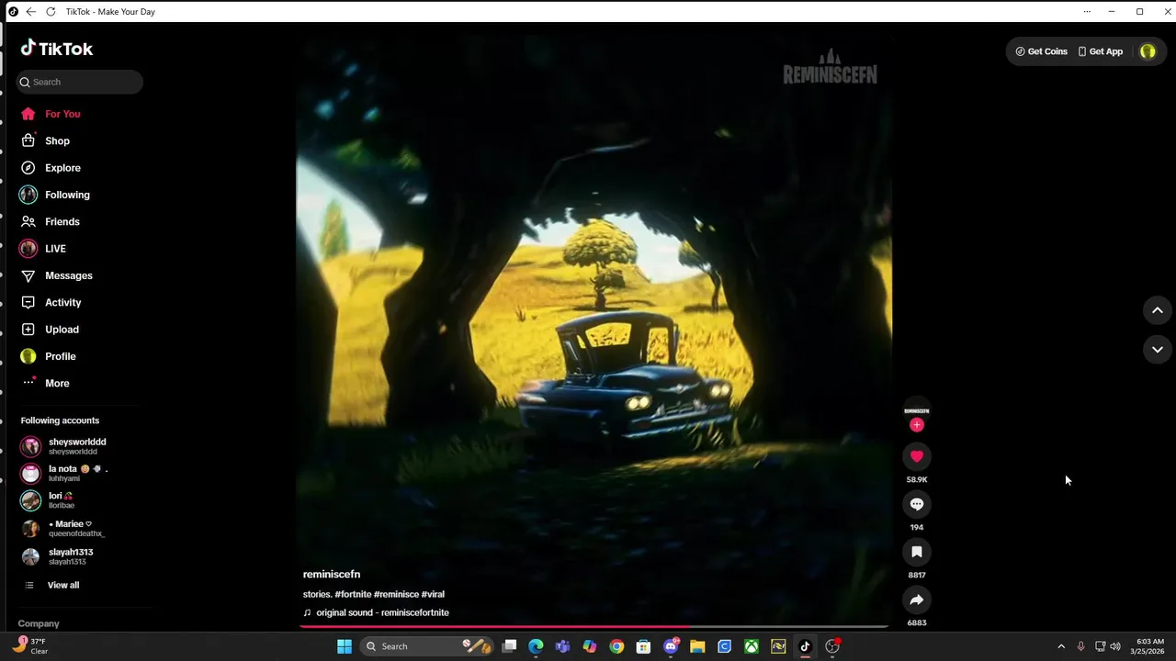Open Task View on taskbar
Image resolution: width=1176 pixels, height=661 pixels.
(509, 646)
